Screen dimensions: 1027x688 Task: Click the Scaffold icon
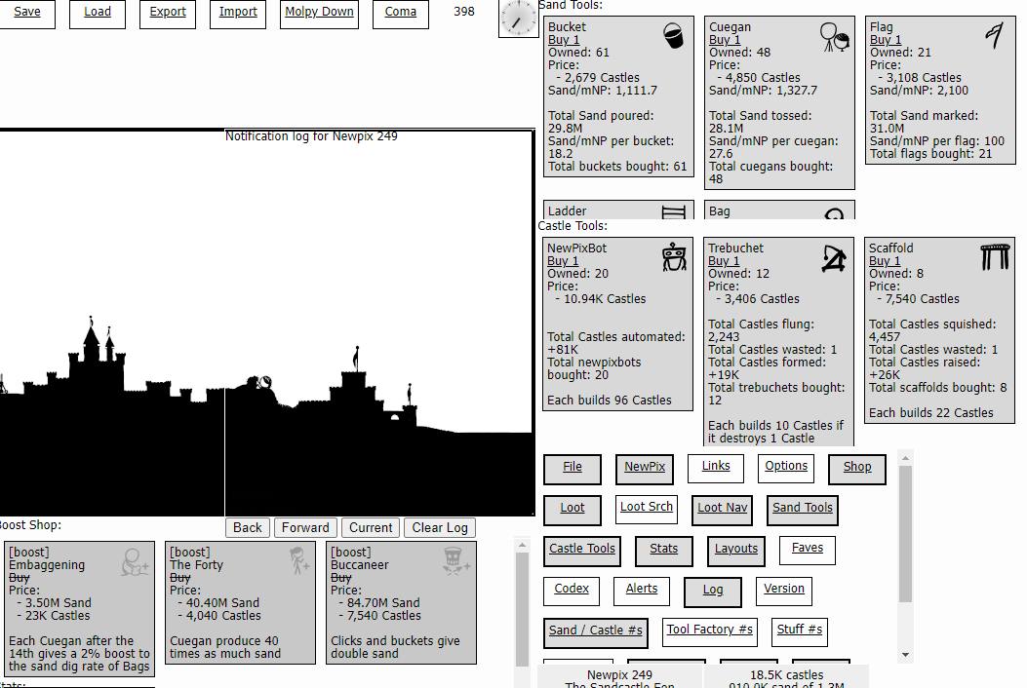tap(995, 256)
